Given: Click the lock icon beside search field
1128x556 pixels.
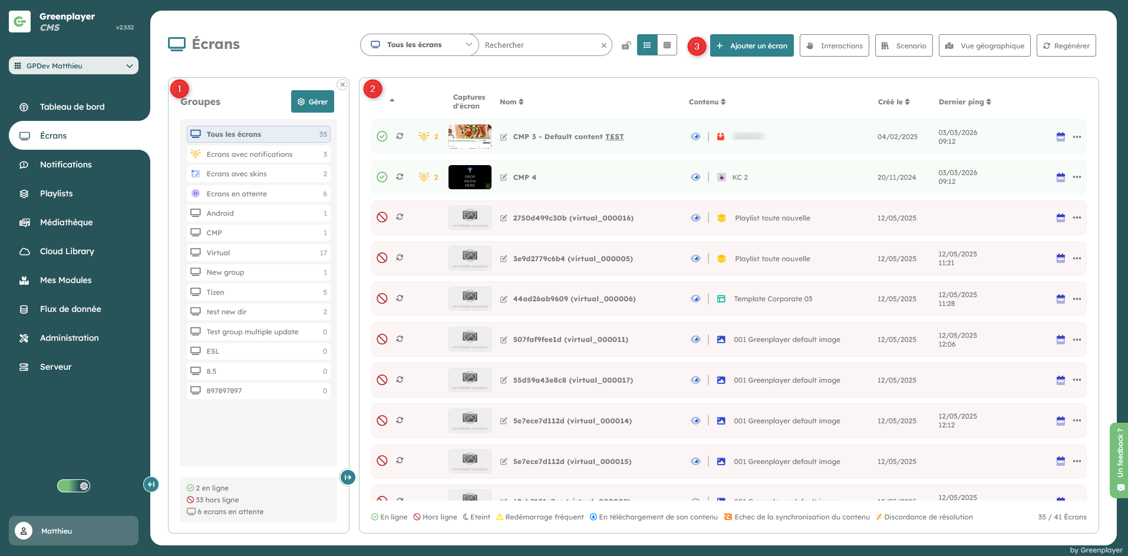Looking at the screenshot, I should click(x=626, y=45).
